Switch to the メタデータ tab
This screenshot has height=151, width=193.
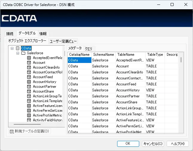tap(75, 48)
